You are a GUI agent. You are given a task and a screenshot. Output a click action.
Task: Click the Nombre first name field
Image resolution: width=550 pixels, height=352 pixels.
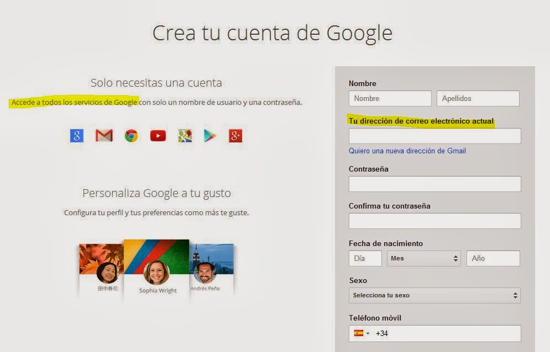(390, 98)
